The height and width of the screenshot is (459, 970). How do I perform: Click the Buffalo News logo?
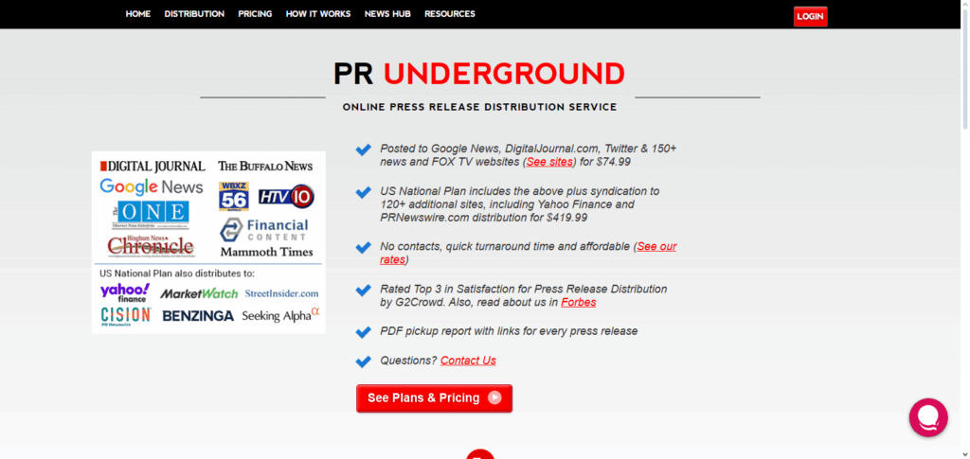pos(265,167)
